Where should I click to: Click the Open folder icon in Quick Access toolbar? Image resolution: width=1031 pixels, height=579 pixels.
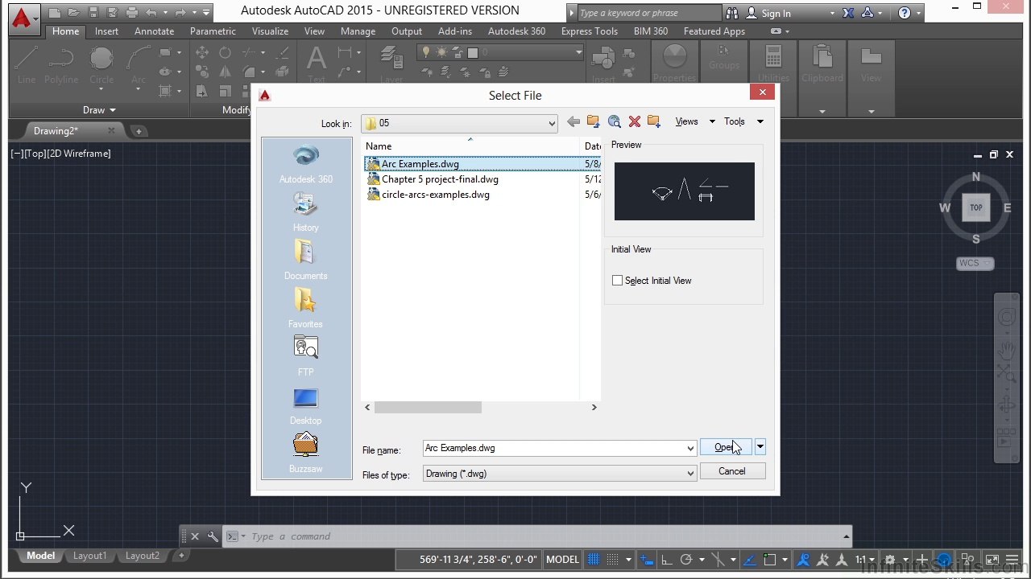[x=73, y=13]
